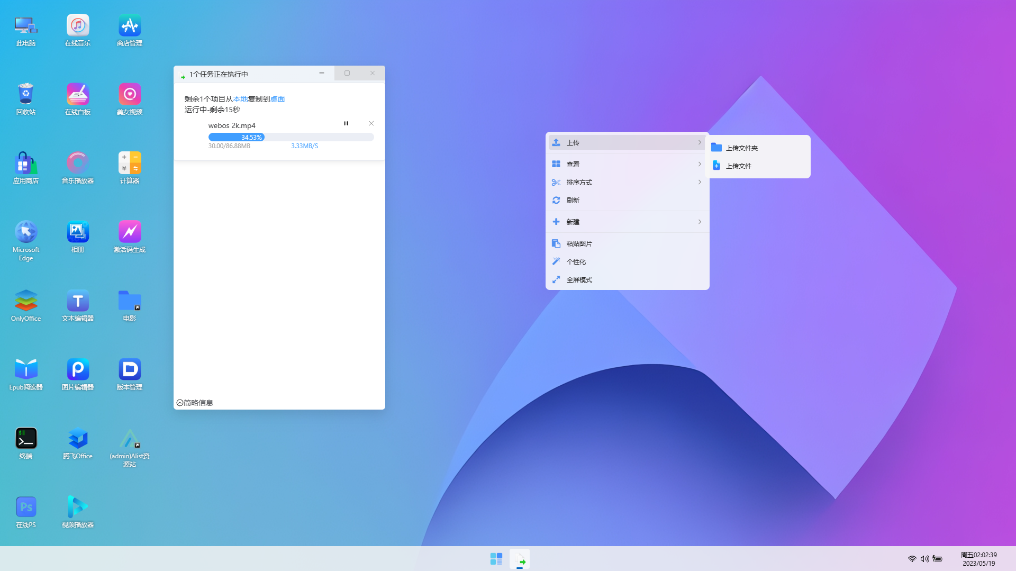Viewport: 1016px width, 571px height.
Task: Choose 上传文件 in the submenu
Action: (758, 166)
